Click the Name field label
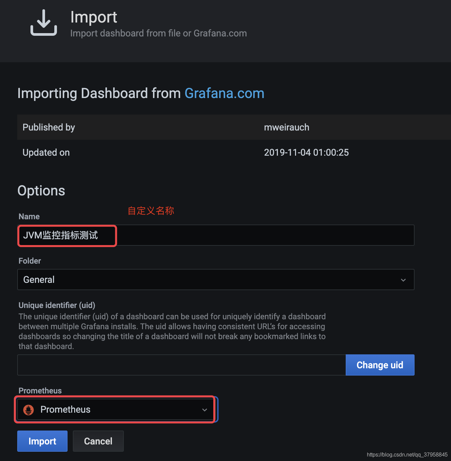The image size is (451, 461). pos(29,217)
